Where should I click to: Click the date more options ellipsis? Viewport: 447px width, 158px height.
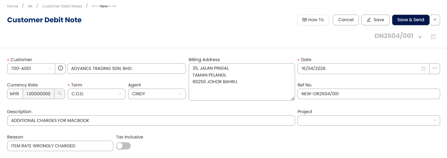click(435, 68)
